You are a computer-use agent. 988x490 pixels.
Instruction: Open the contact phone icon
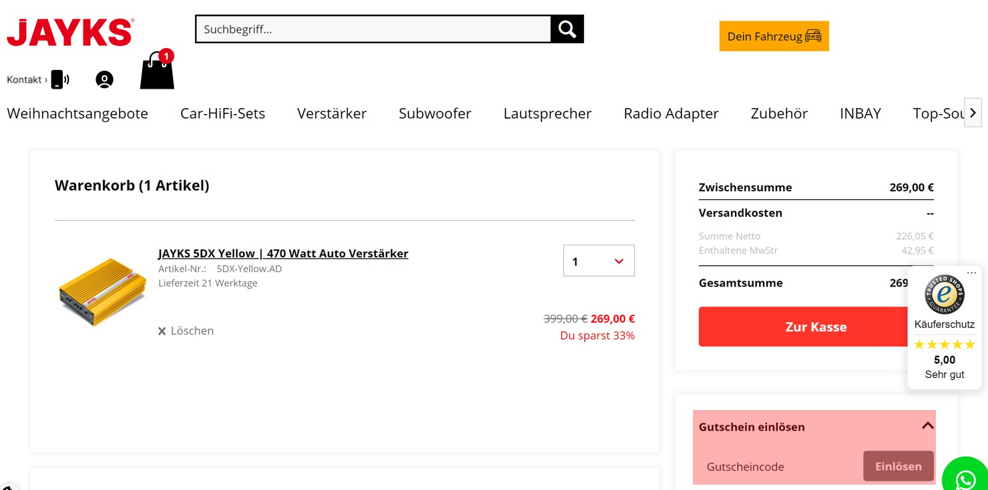point(60,79)
